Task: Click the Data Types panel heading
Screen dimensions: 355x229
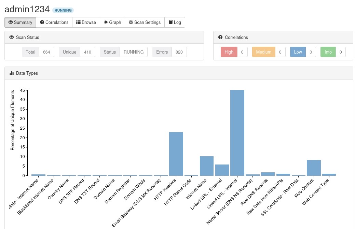Action: click(27, 73)
